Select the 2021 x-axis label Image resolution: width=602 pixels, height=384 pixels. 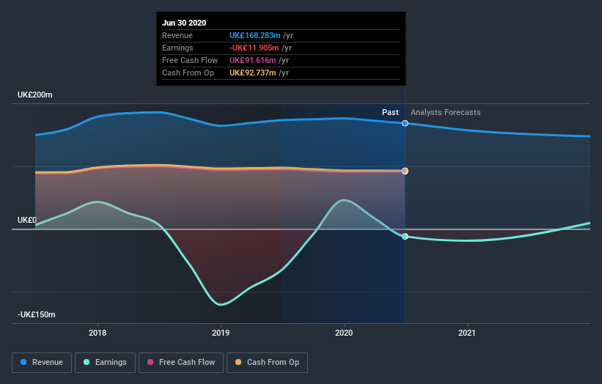pyautogui.click(x=467, y=333)
